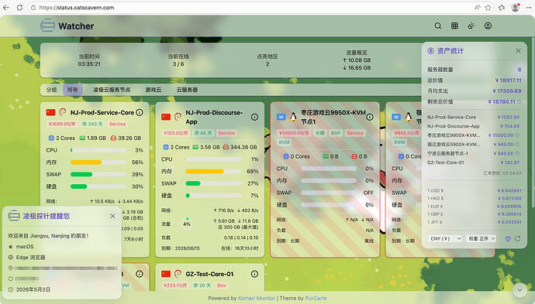Open the user account icon

pos(488,26)
